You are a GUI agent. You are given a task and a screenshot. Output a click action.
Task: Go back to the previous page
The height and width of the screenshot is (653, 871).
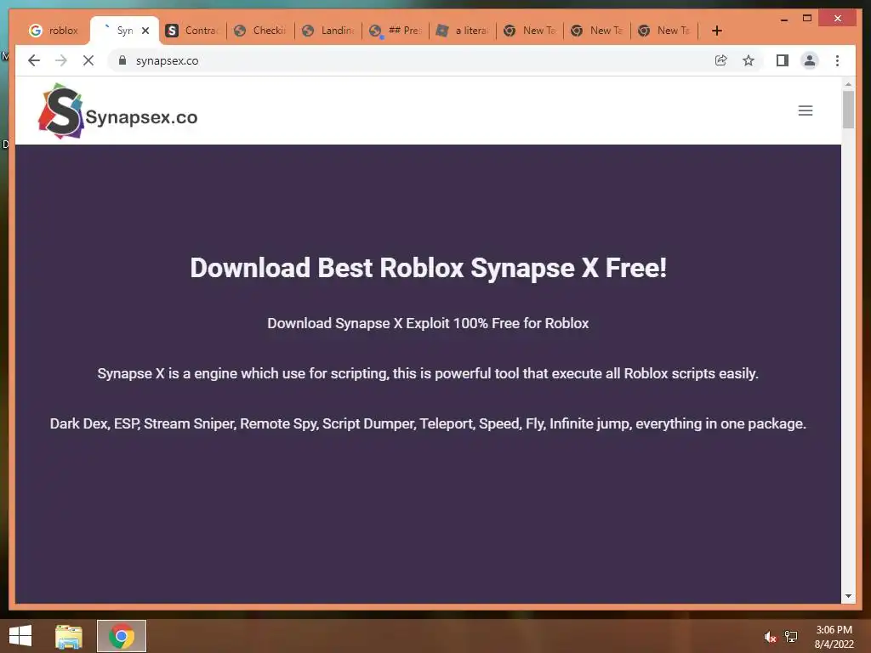tap(34, 60)
